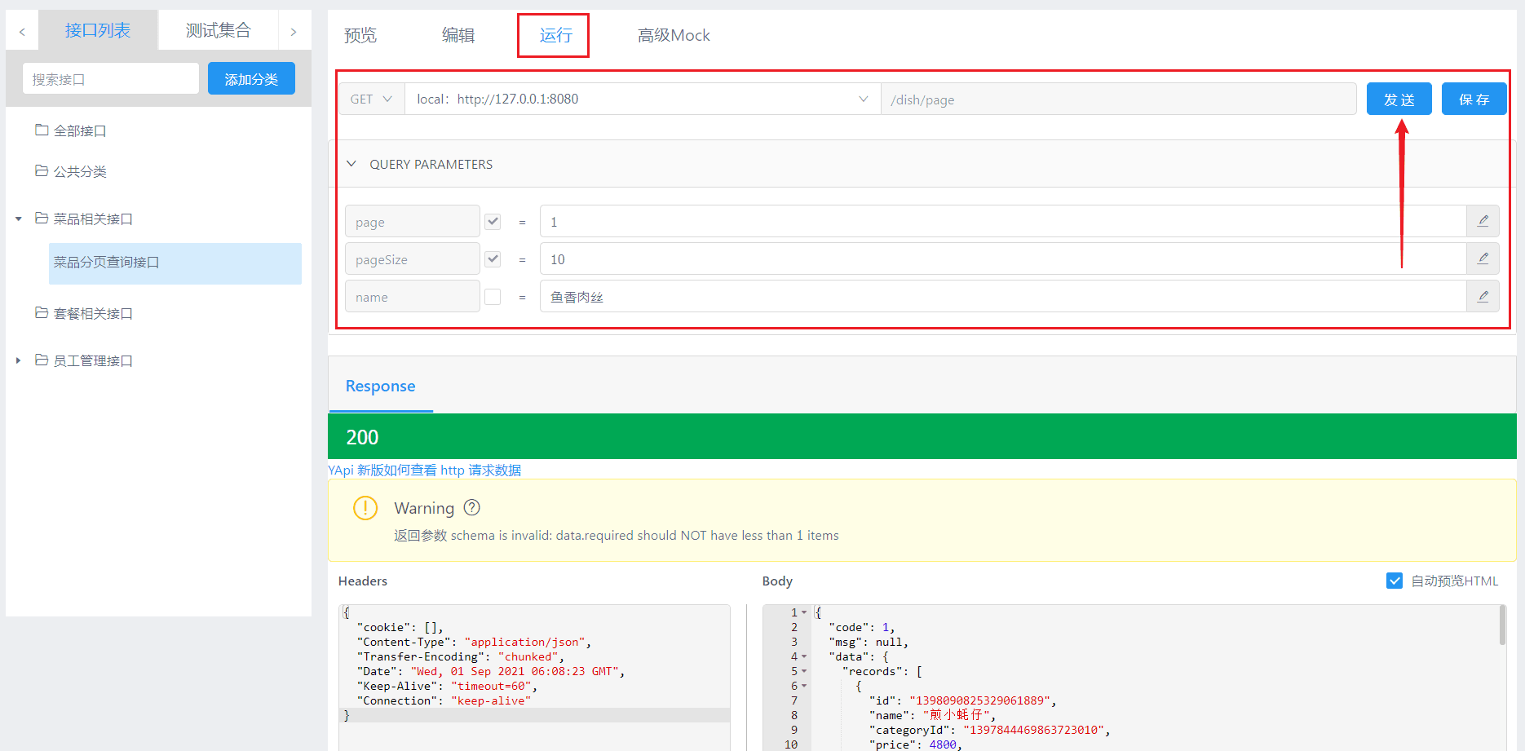
Task: Click the edit pencil icon for name parameter
Action: 1483,296
